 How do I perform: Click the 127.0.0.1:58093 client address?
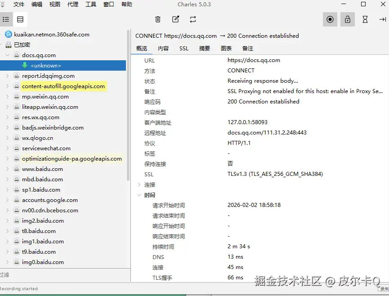(x=247, y=122)
